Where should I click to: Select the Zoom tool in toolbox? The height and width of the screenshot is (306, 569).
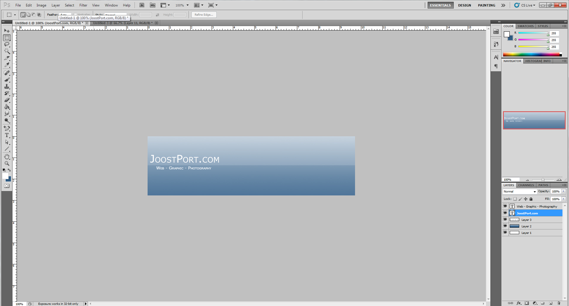pyautogui.click(x=7, y=163)
